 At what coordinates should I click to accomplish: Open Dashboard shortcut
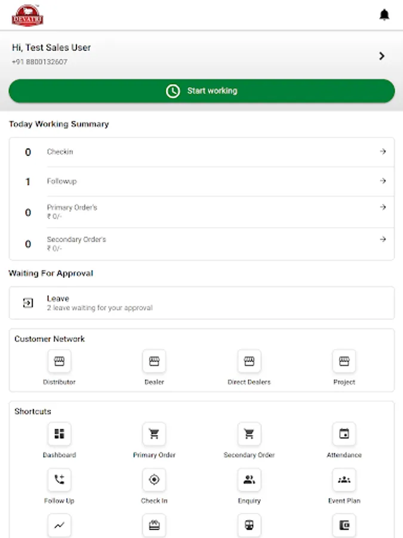click(59, 435)
